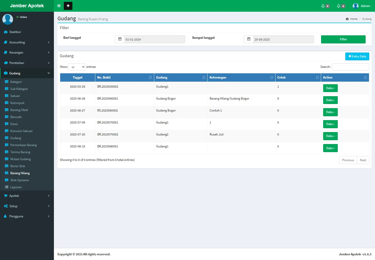Screen dimensions: 375x260
Task: Sort table by Keterangan column icon
Action: tap(272, 77)
